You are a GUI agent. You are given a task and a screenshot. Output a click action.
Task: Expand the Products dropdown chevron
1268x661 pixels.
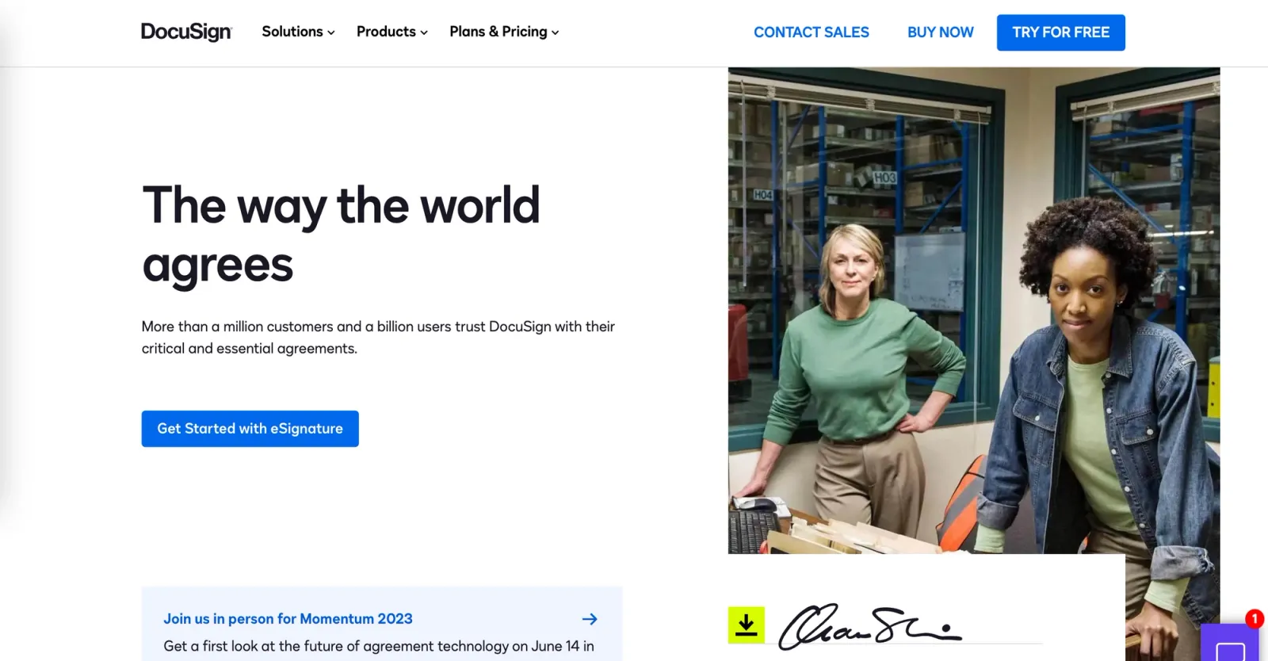(x=423, y=32)
